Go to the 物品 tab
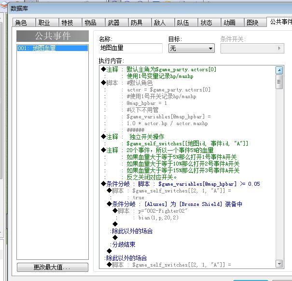The image size is (292, 281). 94,23
